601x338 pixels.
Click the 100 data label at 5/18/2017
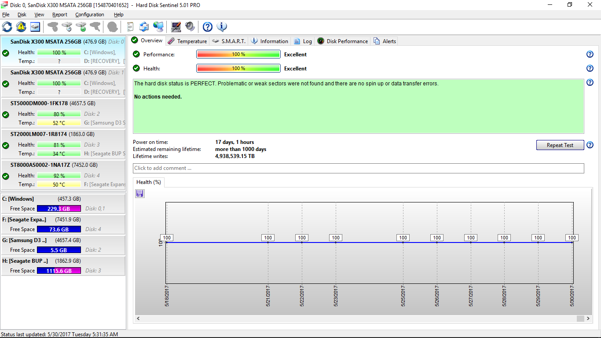[x=167, y=238]
